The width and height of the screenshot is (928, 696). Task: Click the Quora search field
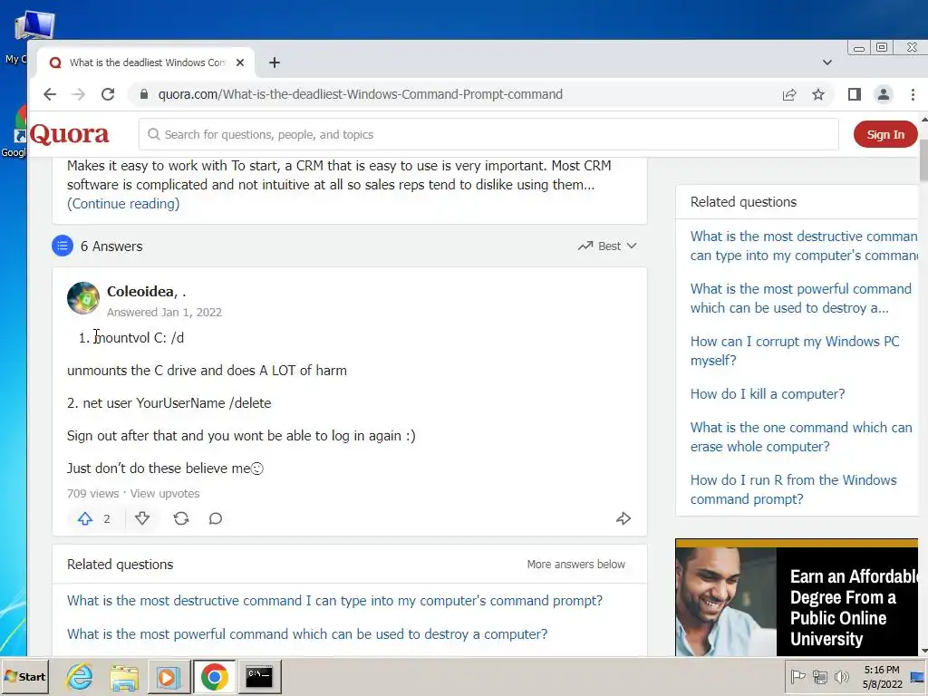(488, 134)
